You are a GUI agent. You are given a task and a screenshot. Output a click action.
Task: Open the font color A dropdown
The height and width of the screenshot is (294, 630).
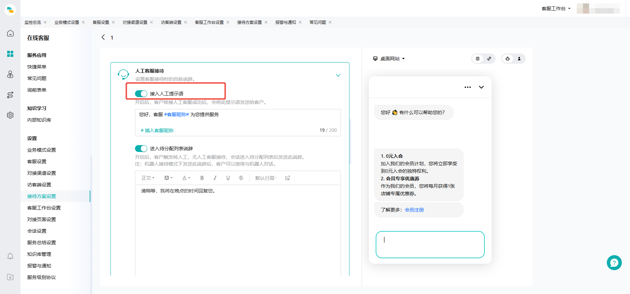tap(186, 178)
